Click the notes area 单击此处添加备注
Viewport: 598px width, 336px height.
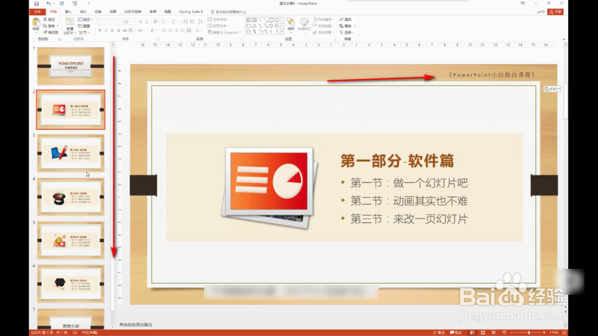pyautogui.click(x=136, y=325)
